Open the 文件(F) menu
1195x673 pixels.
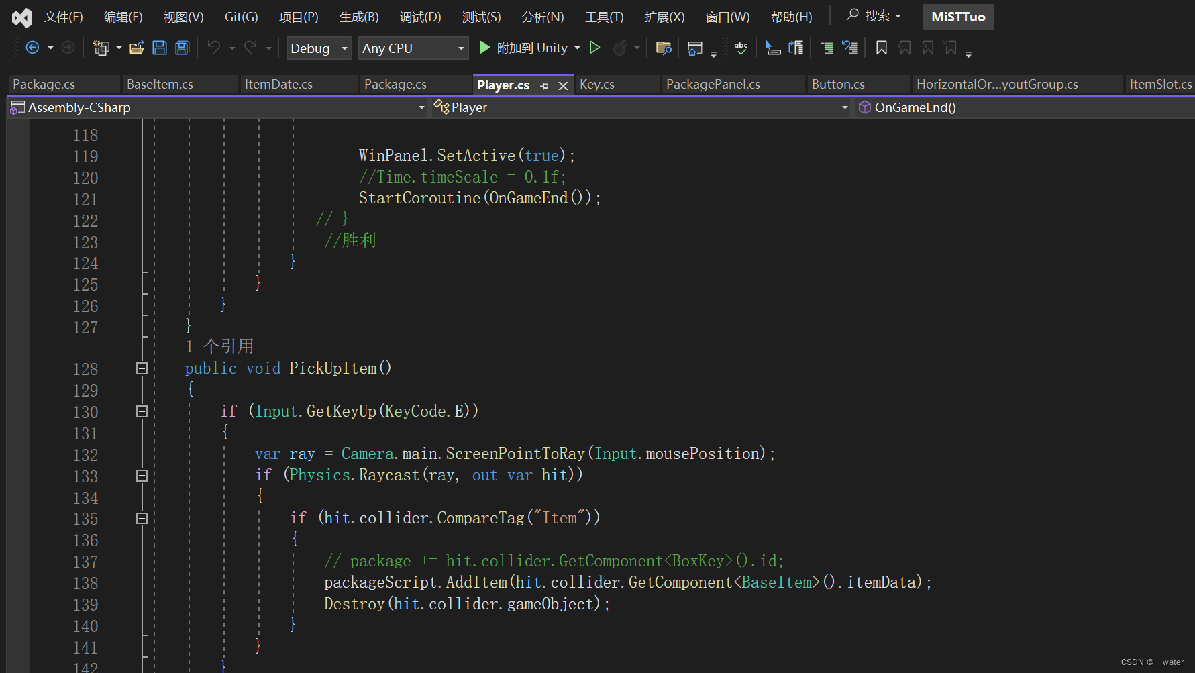(63, 17)
